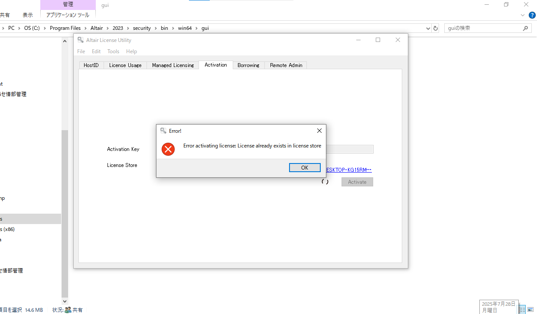Click the navigation pane scrollbar thumb
The height and width of the screenshot is (314, 537).
(x=65, y=214)
